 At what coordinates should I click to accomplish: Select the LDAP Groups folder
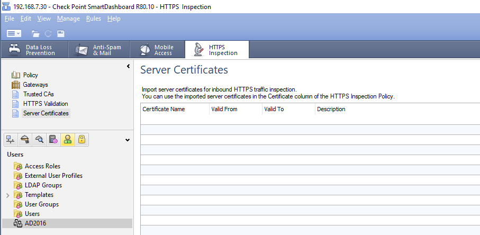click(43, 185)
